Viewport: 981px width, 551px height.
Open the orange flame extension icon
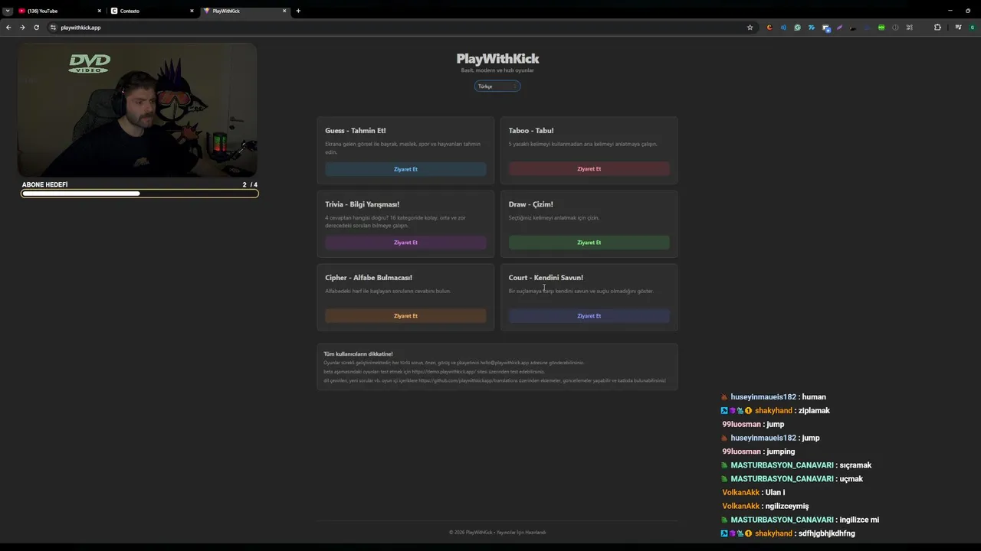[769, 28]
